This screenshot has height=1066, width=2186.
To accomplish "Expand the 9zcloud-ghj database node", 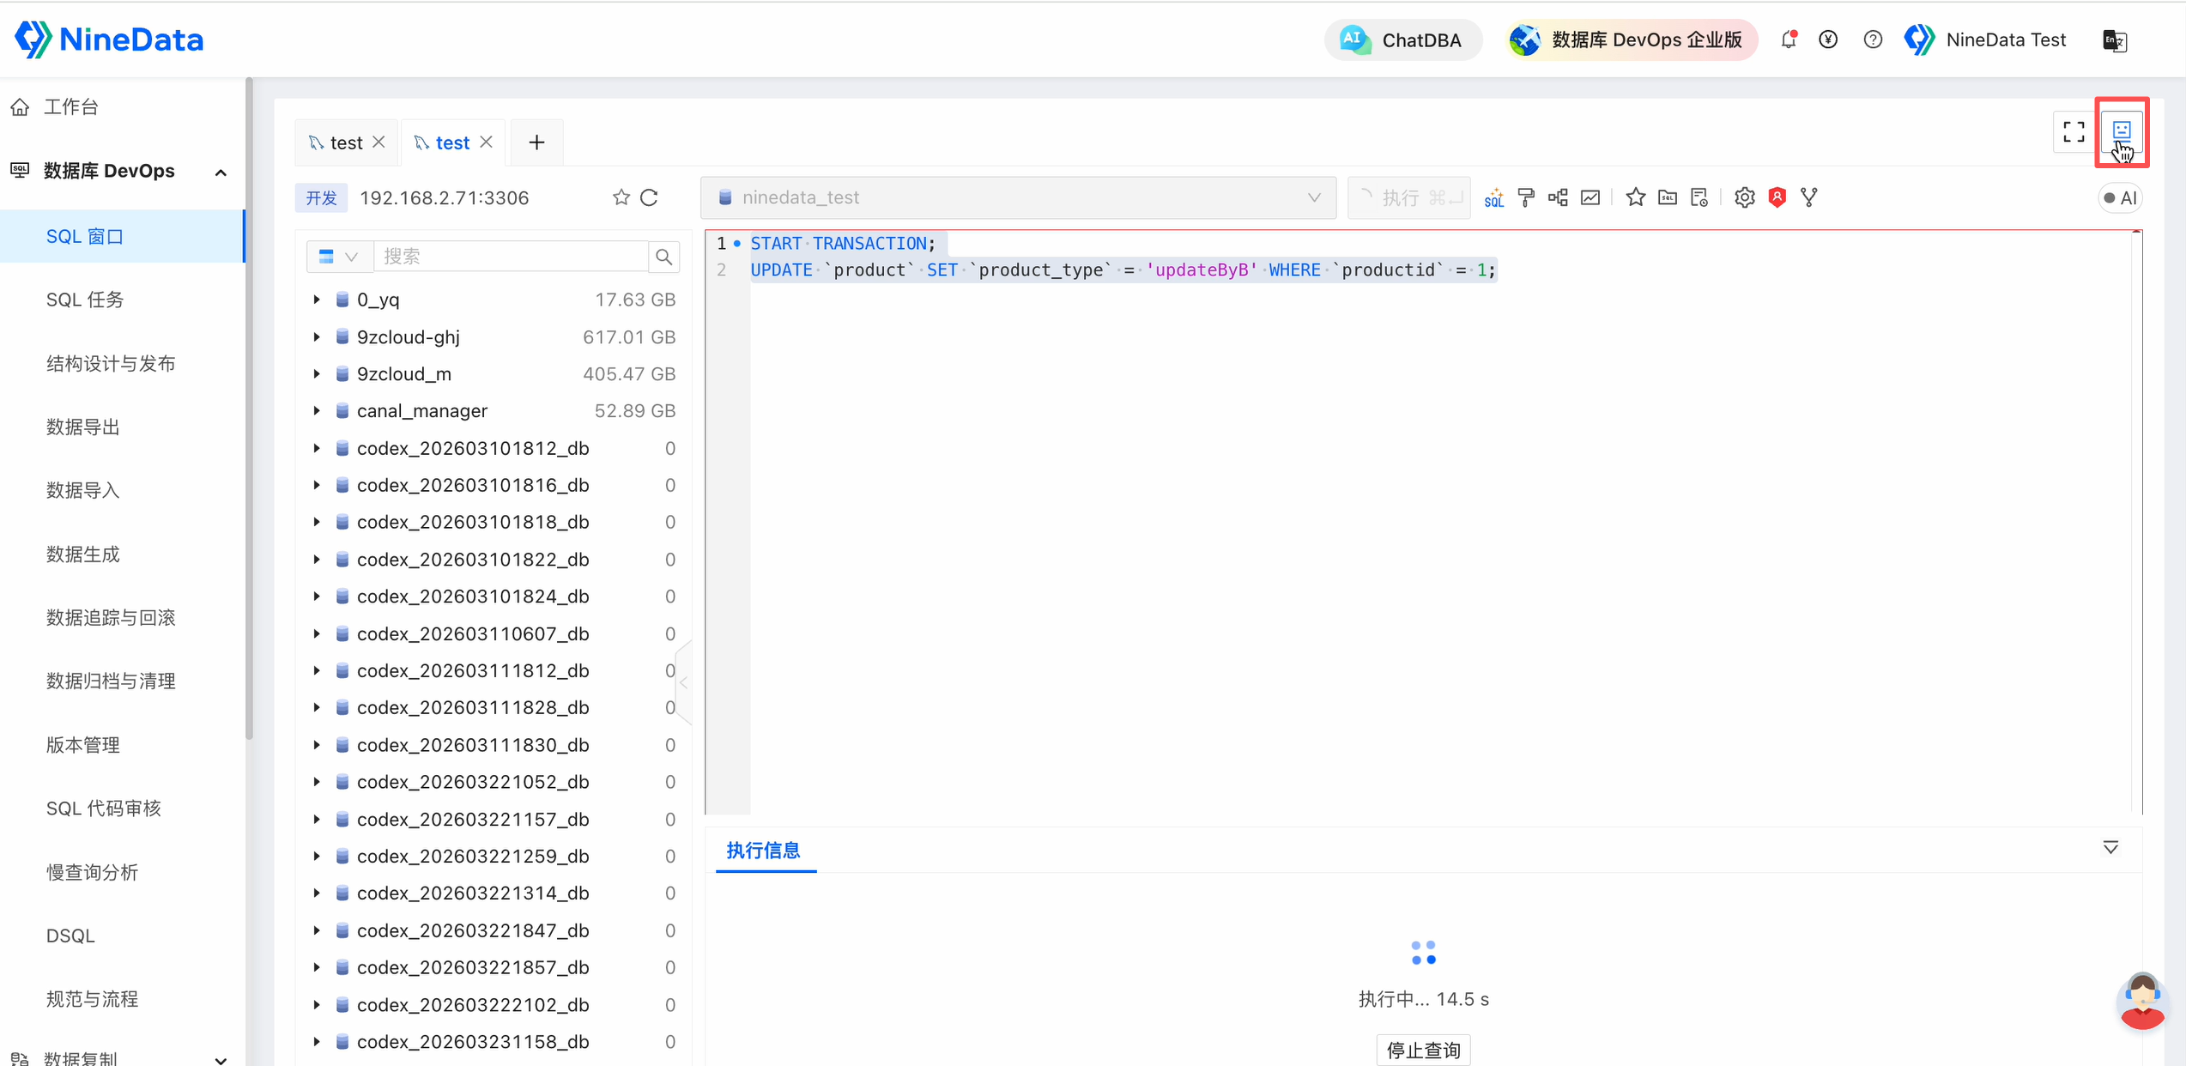I will click(x=317, y=336).
